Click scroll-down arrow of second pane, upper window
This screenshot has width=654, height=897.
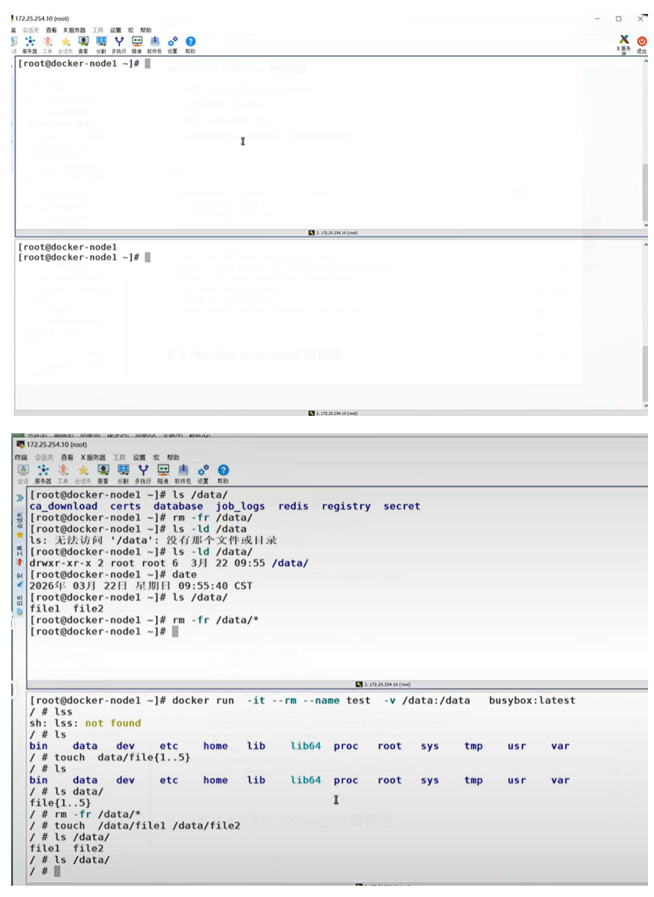click(x=645, y=405)
